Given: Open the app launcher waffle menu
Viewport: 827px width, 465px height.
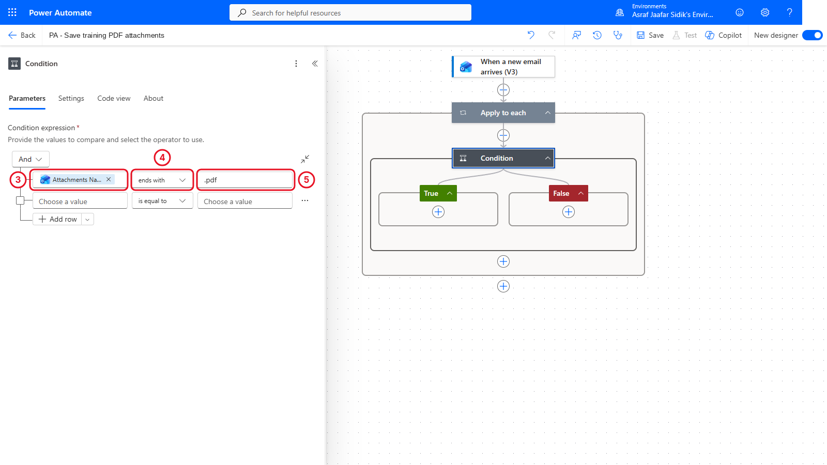Looking at the screenshot, I should click(x=12, y=12).
